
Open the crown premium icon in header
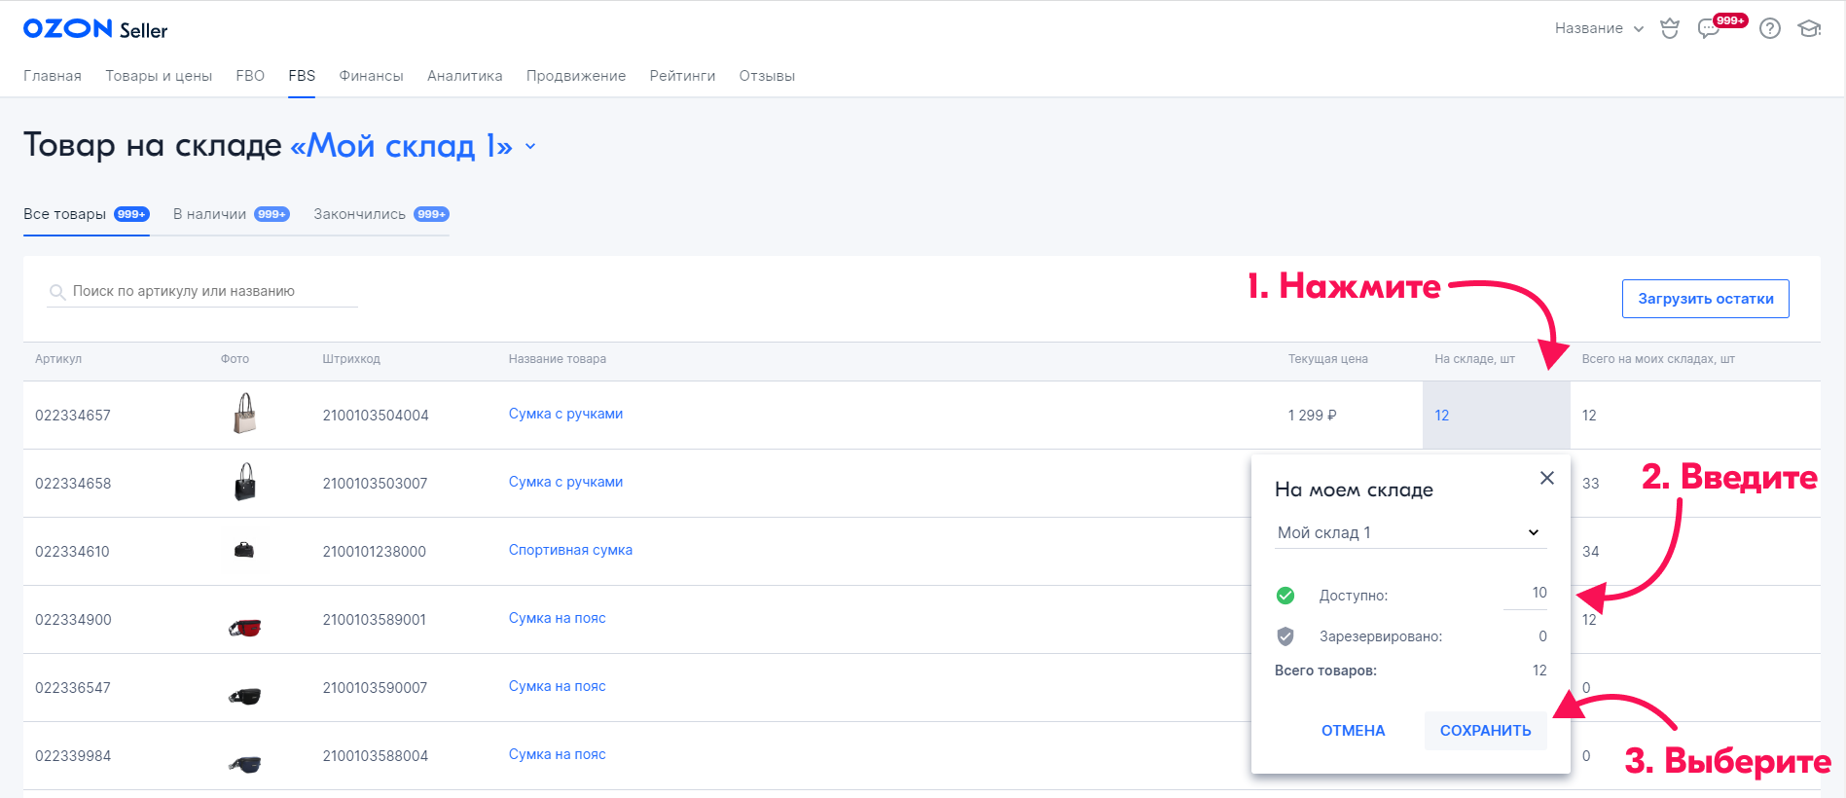click(x=1670, y=28)
